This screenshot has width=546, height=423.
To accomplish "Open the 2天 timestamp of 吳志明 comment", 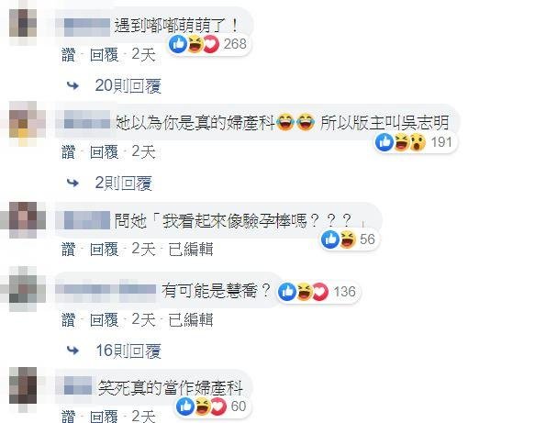I will 143,152.
